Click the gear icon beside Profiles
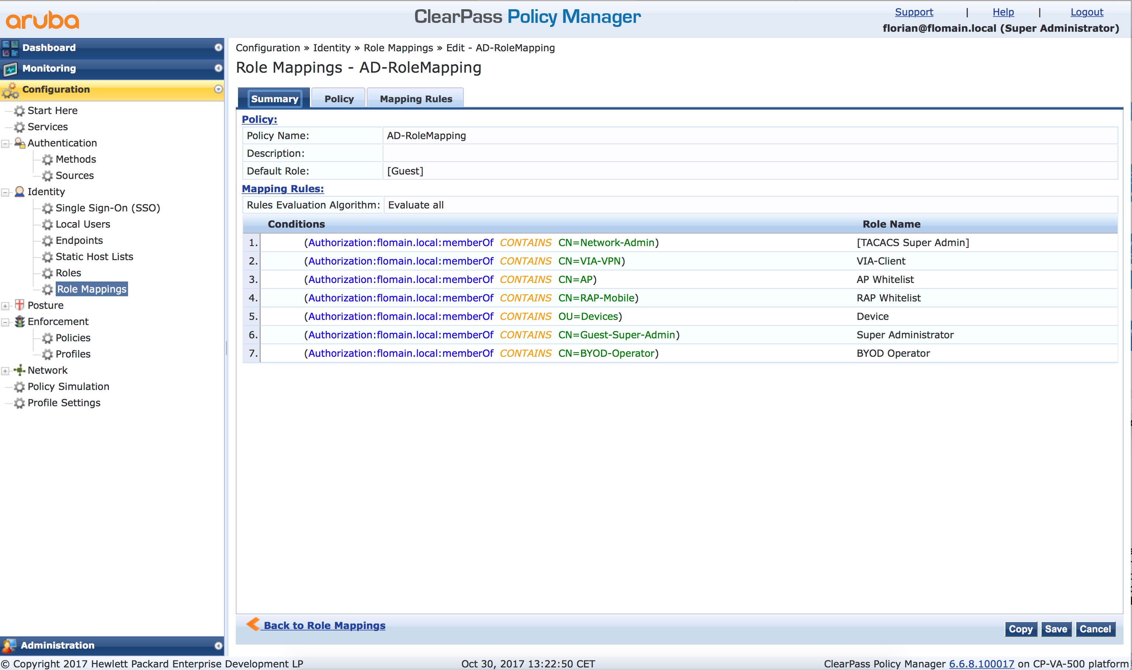1132x670 pixels. [x=47, y=355]
